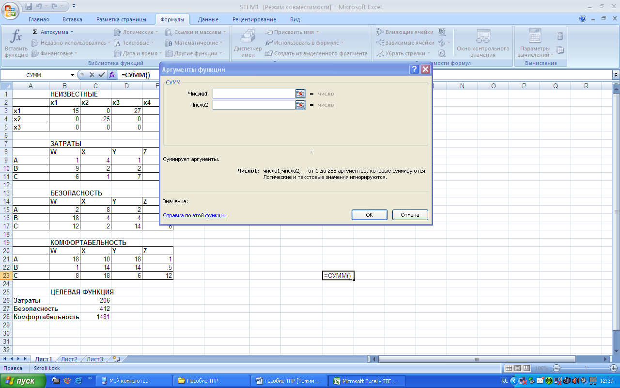Open Логические functions dropdown
Viewport: 620px width, 388px height.
click(x=136, y=32)
